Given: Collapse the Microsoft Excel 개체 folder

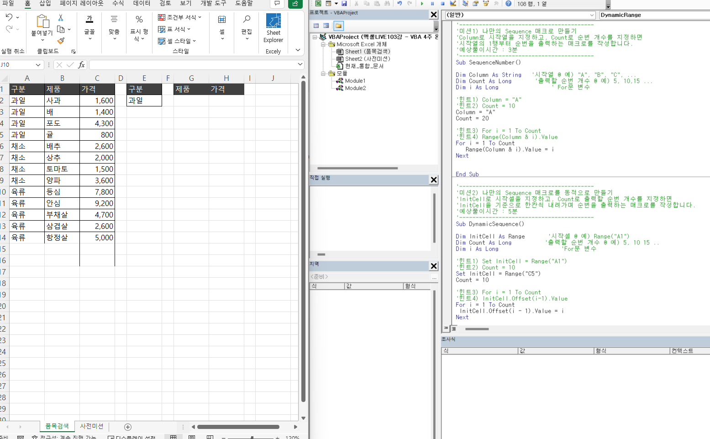Looking at the screenshot, I should tap(323, 44).
